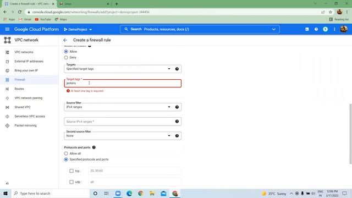Select the Deny radio button

[x=66, y=58]
